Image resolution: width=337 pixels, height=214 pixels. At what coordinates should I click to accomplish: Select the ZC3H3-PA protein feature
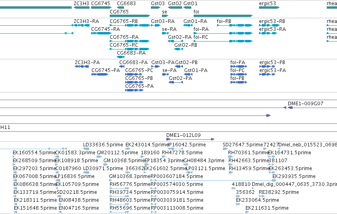[x=82, y=66]
